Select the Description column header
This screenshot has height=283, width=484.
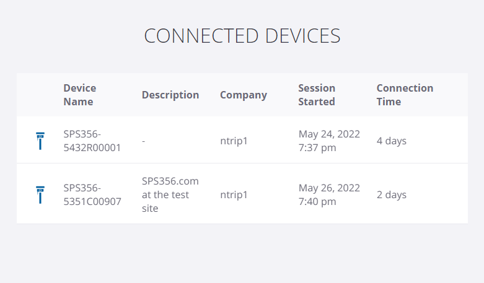170,95
